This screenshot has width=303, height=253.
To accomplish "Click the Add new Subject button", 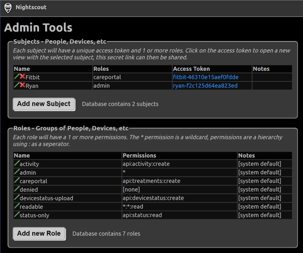I will 44,104.
